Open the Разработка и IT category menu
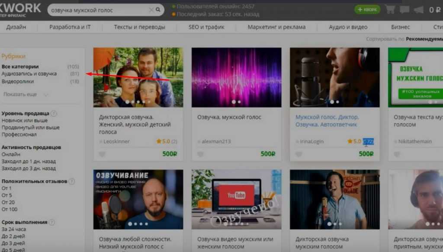The height and width of the screenshot is (252, 443). click(70, 27)
